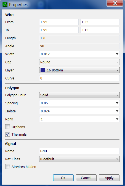Click the Apply button
The height and width of the screenshot is (186, 125).
(x=109, y=178)
